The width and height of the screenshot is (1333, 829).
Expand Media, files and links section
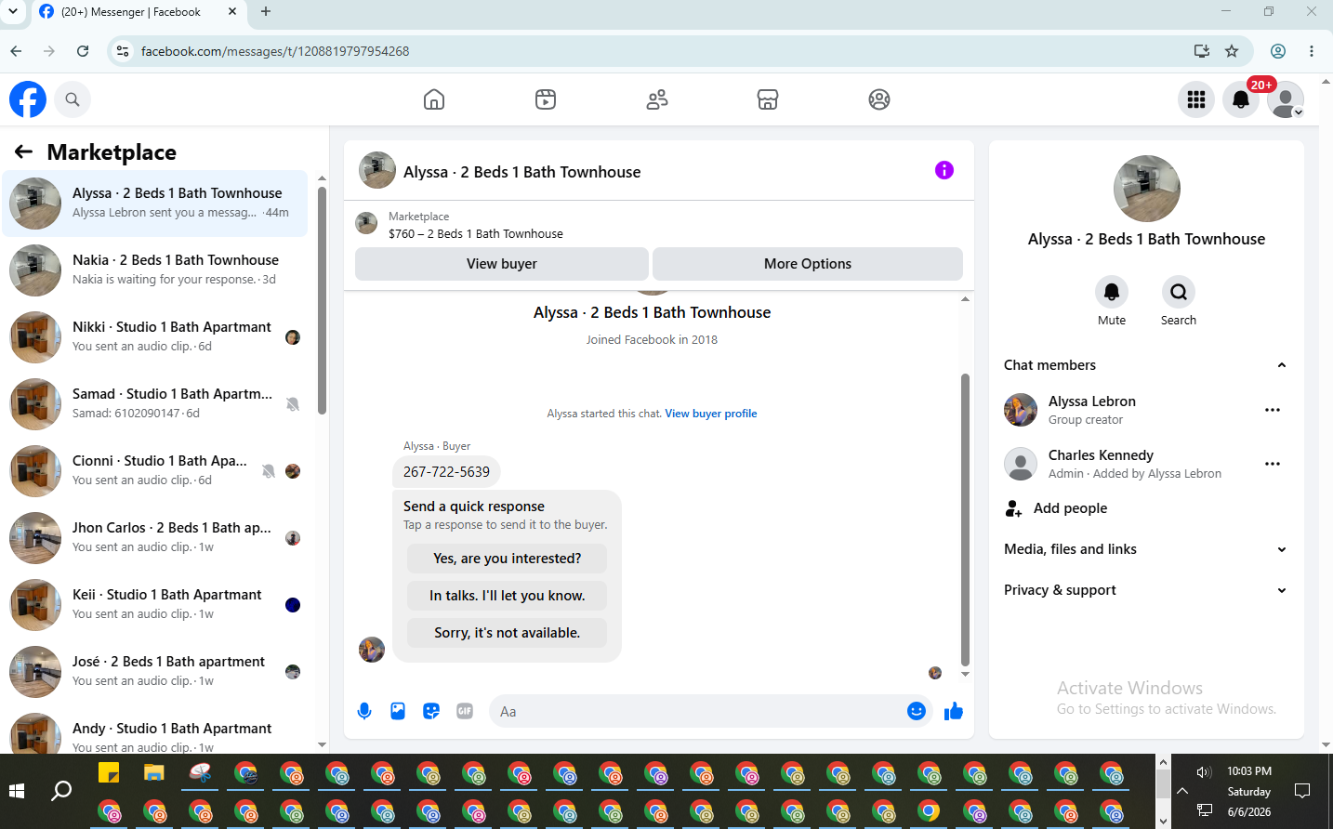point(1145,549)
